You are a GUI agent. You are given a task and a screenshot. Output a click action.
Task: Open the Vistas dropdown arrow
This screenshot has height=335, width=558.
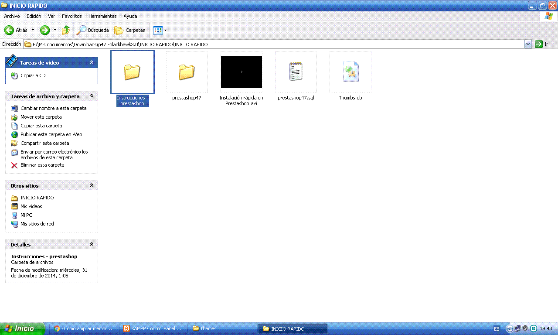pos(165,30)
